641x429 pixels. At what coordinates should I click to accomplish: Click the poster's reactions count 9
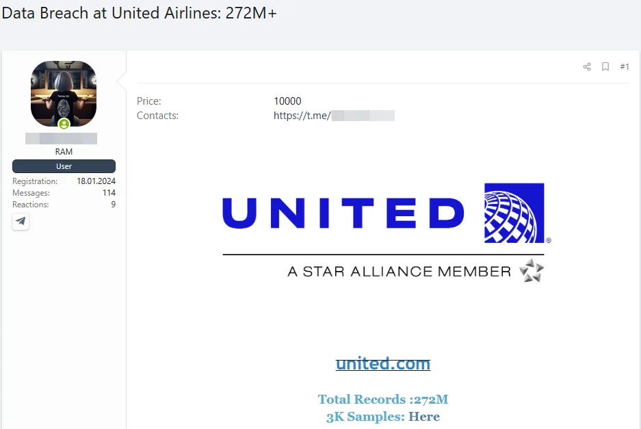click(113, 205)
